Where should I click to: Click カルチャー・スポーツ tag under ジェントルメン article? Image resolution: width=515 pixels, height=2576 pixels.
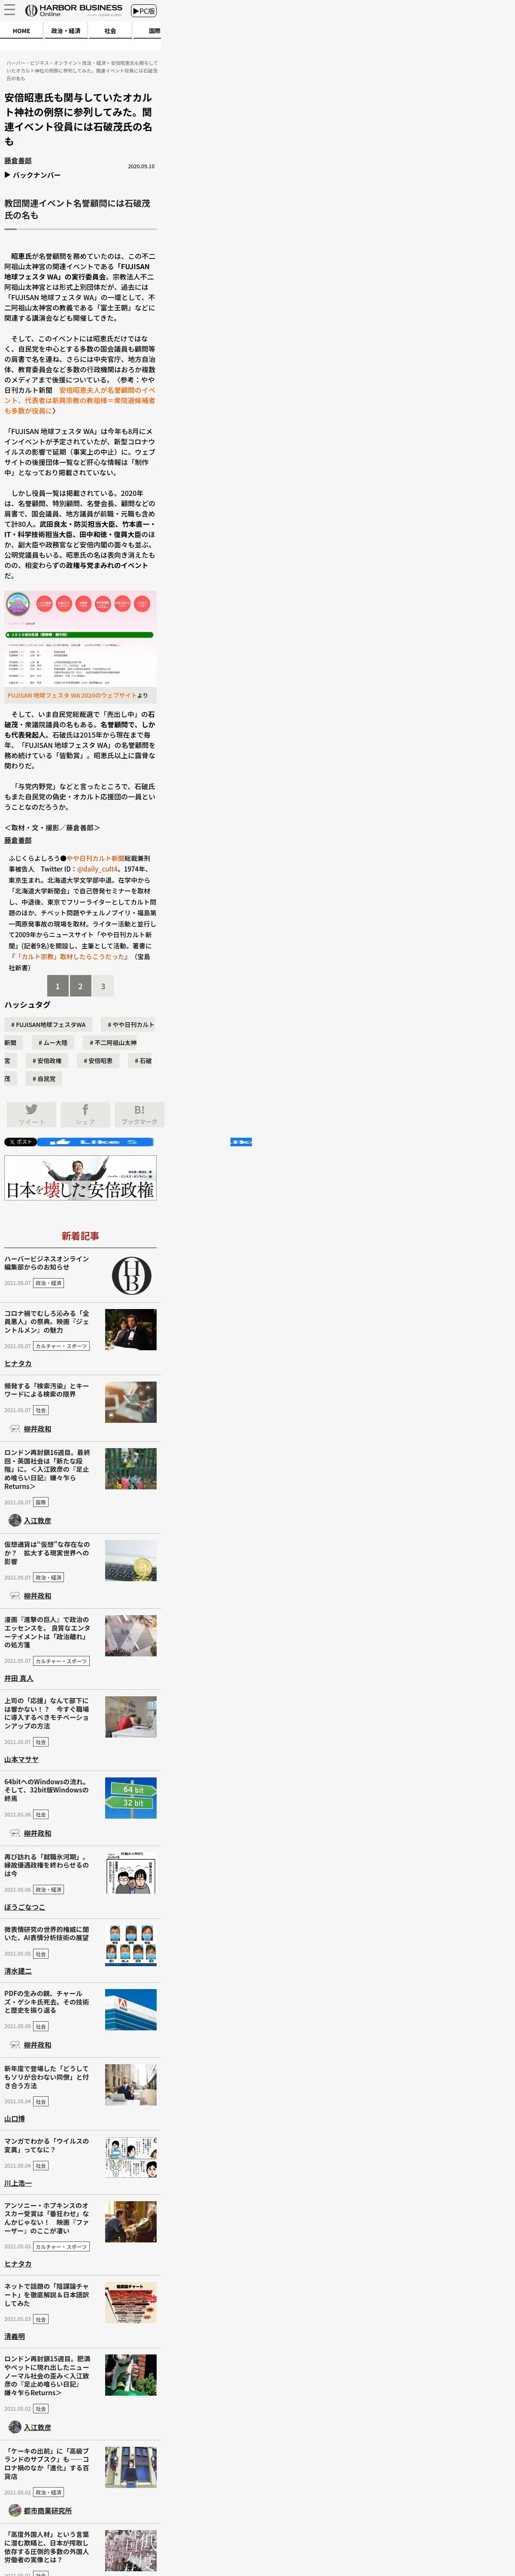click(61, 1346)
